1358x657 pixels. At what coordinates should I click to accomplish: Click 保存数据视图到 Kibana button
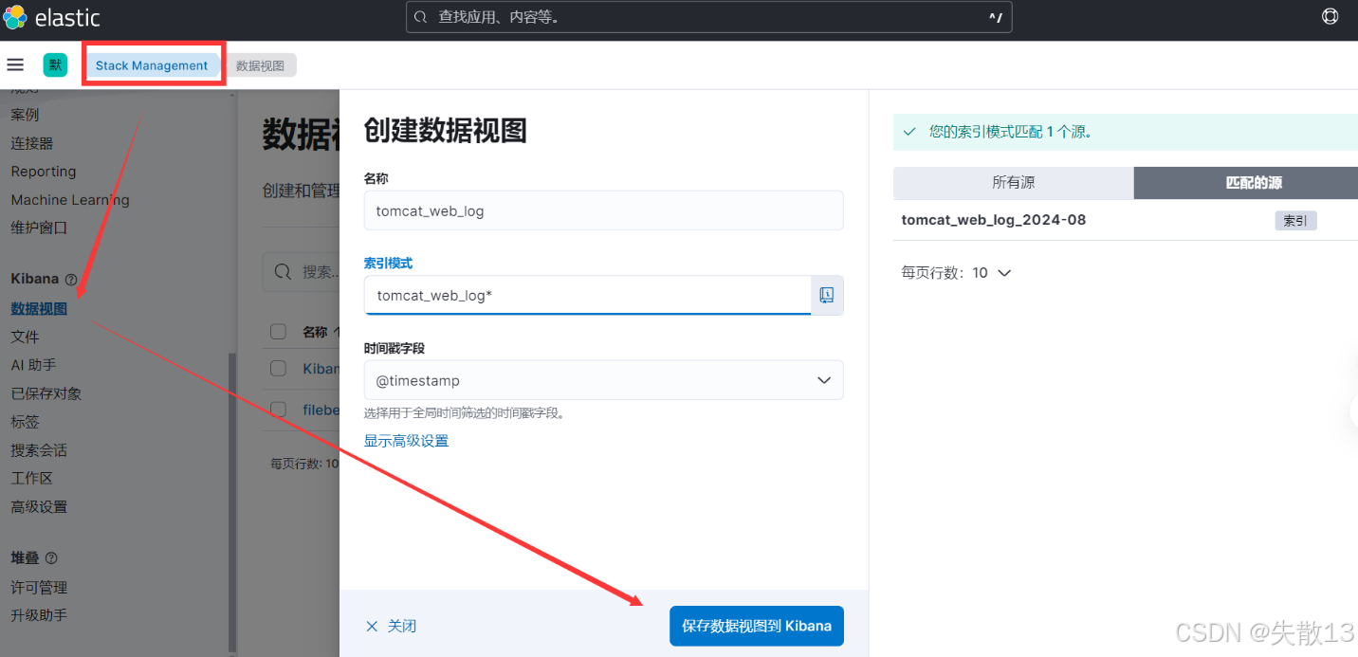pyautogui.click(x=756, y=626)
